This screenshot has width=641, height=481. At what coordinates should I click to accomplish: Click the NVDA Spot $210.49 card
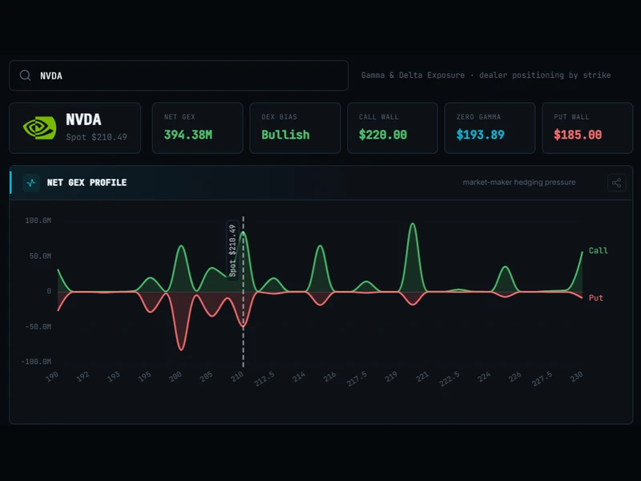(x=75, y=128)
